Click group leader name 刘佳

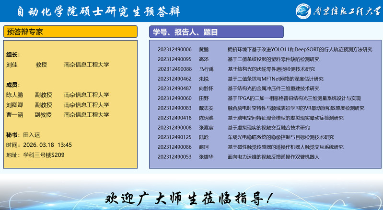pos(12,65)
